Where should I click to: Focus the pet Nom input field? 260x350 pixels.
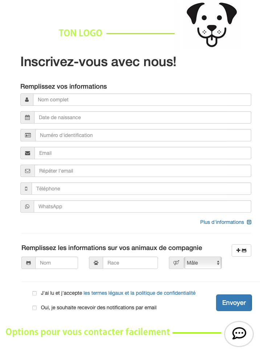57,263
